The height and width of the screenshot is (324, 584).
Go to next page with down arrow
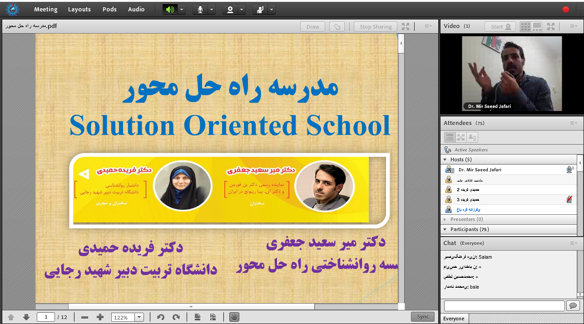click(x=26, y=317)
